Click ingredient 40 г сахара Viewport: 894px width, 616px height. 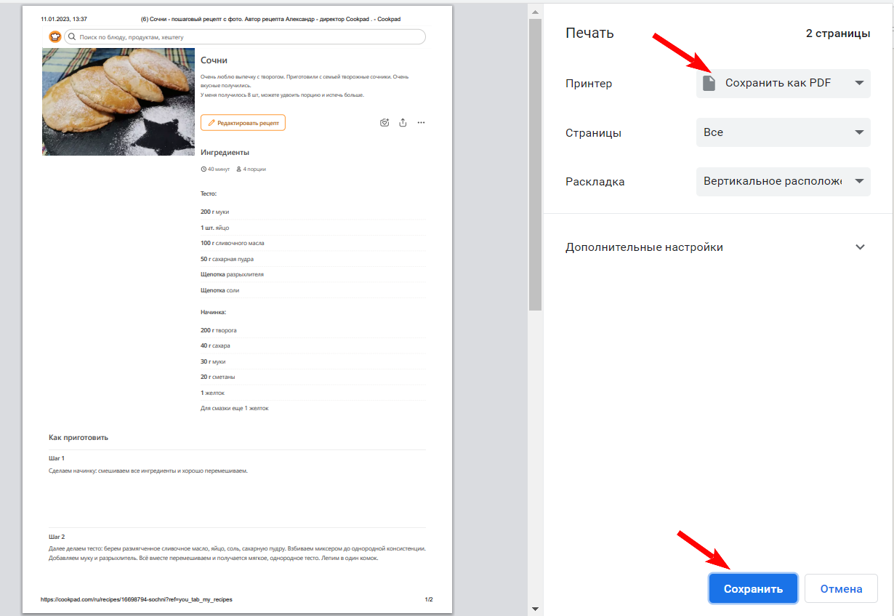point(215,345)
